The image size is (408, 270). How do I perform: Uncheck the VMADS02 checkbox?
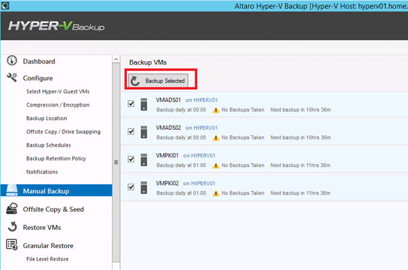pyautogui.click(x=131, y=132)
